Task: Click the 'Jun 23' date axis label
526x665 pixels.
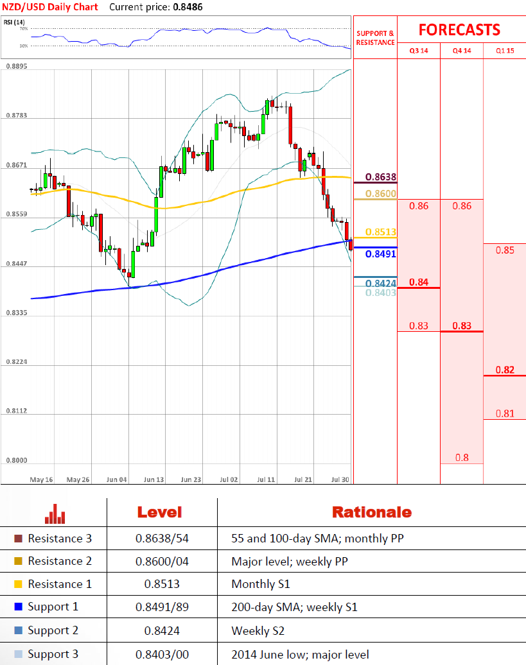Action: click(191, 479)
